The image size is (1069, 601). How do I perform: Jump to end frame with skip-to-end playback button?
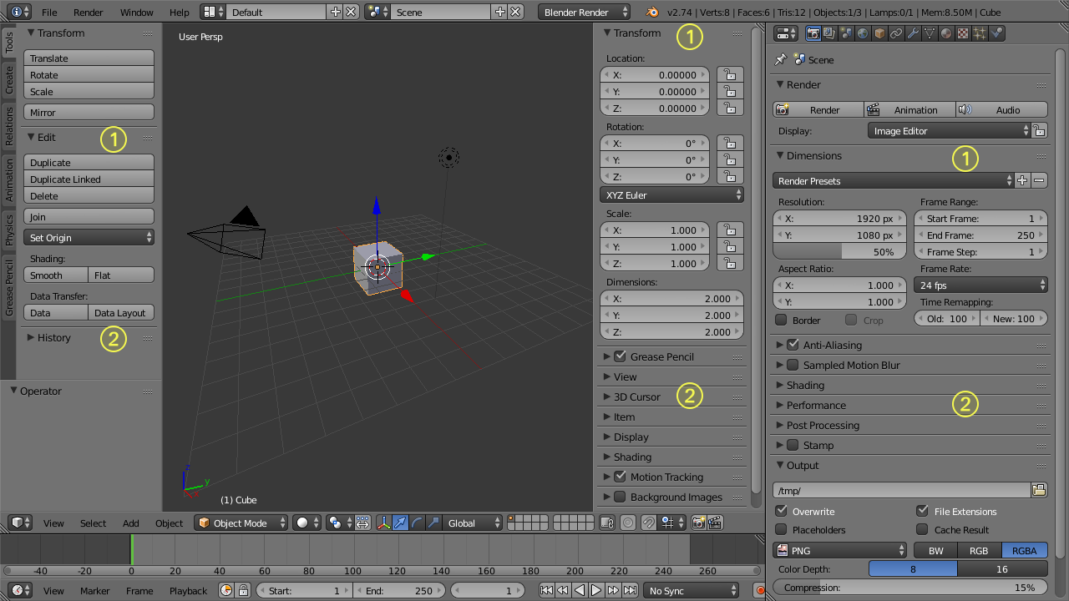(x=631, y=590)
